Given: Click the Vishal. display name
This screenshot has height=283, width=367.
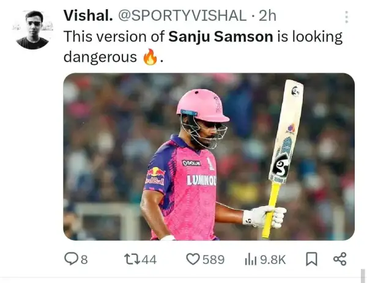Looking at the screenshot, I should [x=88, y=16].
